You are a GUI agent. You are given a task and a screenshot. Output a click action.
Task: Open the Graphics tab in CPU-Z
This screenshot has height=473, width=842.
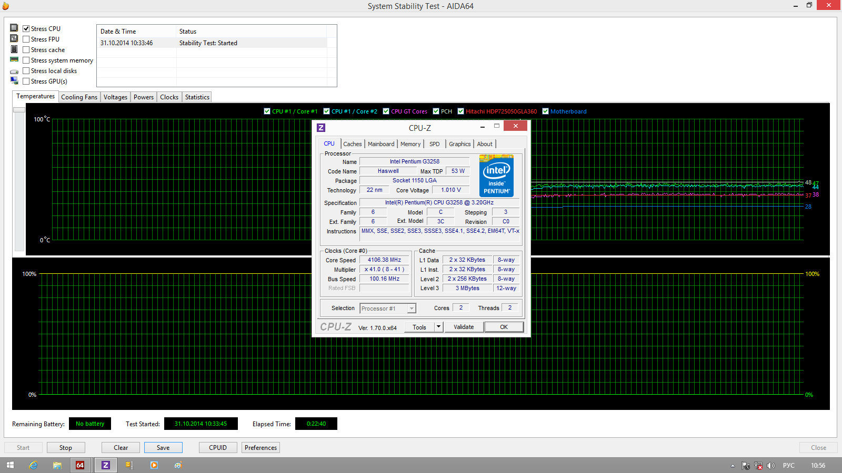coord(460,144)
